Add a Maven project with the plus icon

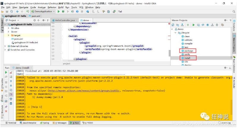pos(188,25)
